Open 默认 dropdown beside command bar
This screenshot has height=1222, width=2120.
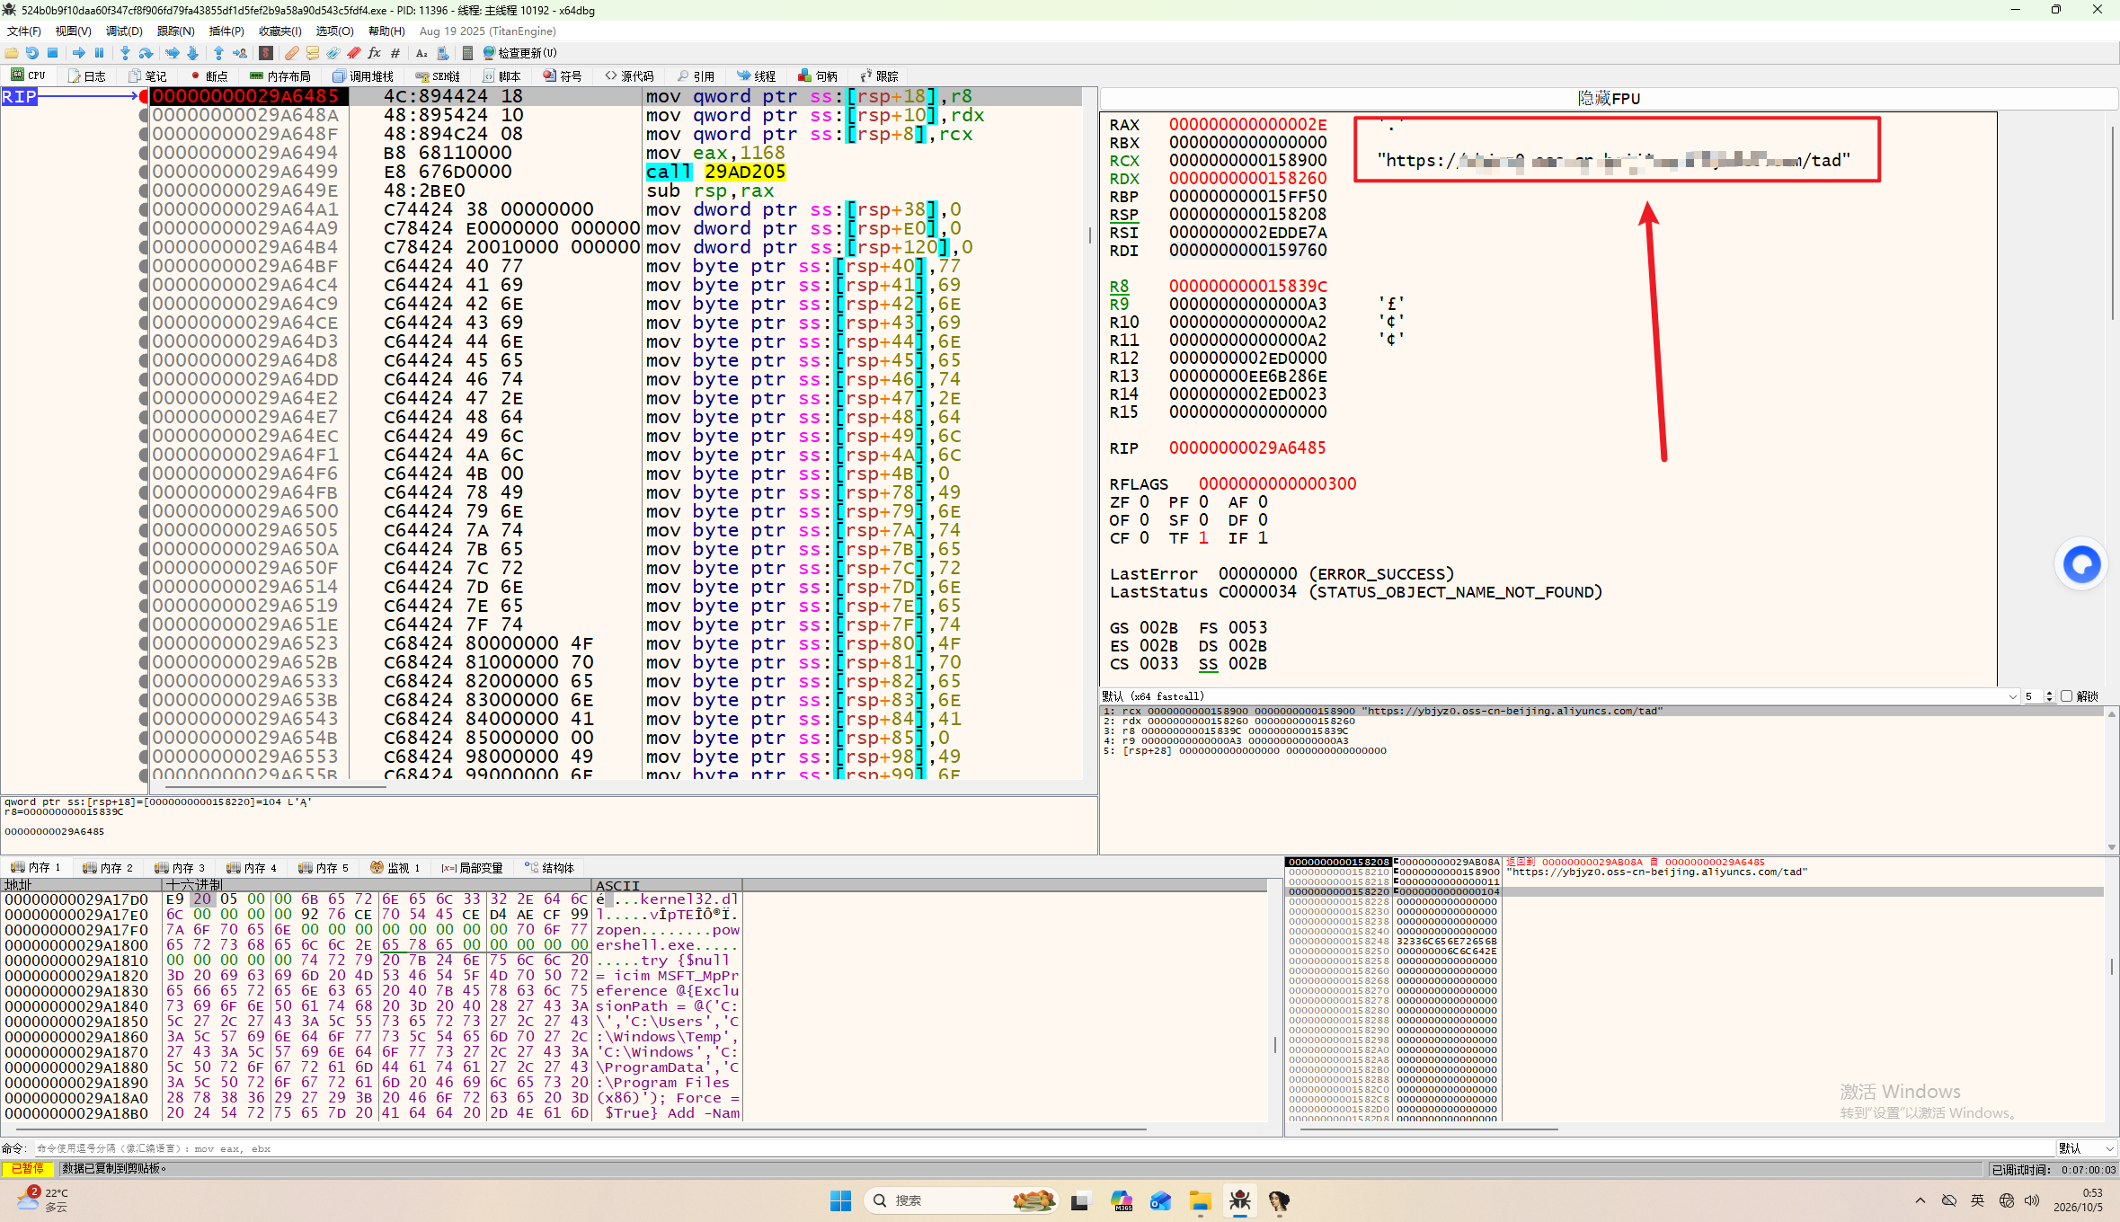2086,1148
